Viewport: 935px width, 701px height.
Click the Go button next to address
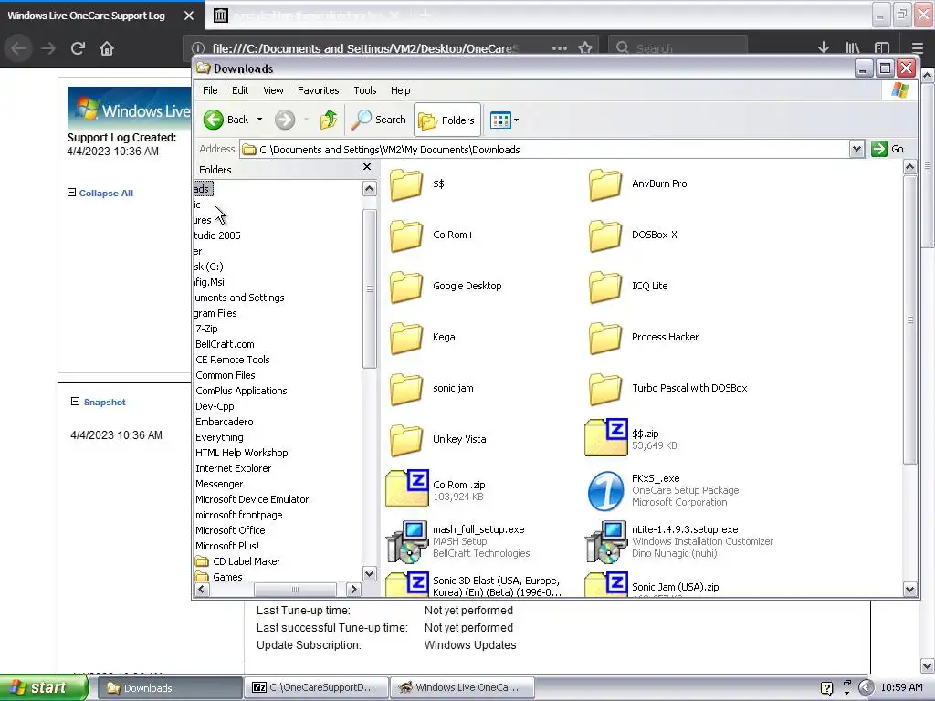point(888,149)
